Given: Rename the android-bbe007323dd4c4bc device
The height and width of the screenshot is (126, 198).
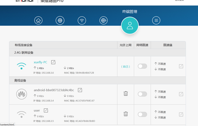Looking at the screenshot, I should coord(80,90).
